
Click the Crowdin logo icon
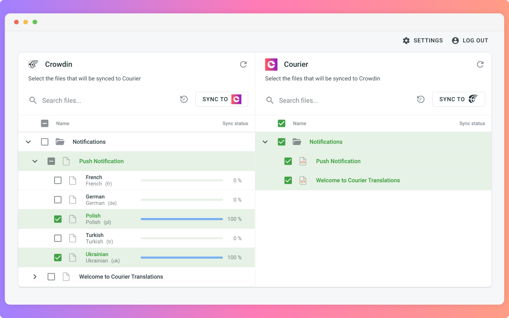(x=34, y=64)
